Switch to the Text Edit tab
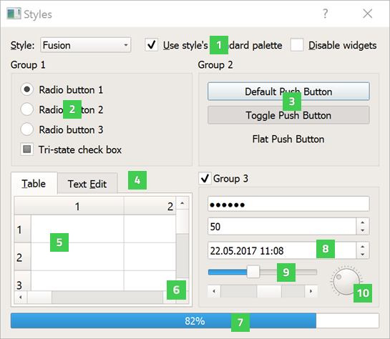The image size is (390, 339). 87,184
